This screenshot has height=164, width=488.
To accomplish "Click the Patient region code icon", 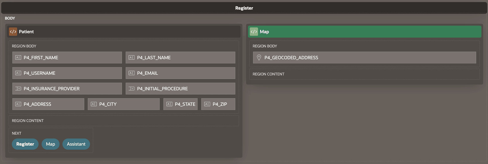I will point(13,32).
